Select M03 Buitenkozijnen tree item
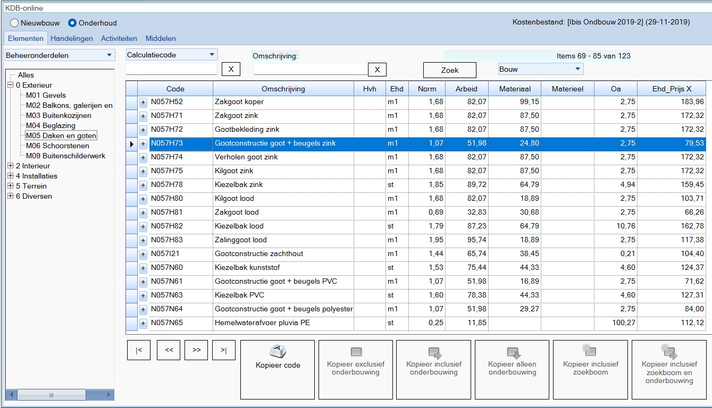Screen dimensions: 712x408 pyautogui.click(x=58, y=115)
